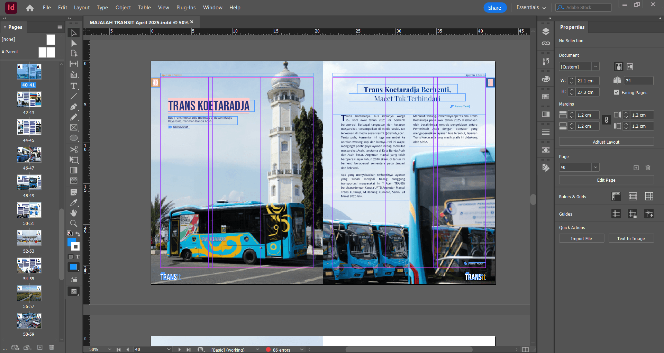Open the zoom level 50% dropdown
664x353 pixels.
point(109,350)
